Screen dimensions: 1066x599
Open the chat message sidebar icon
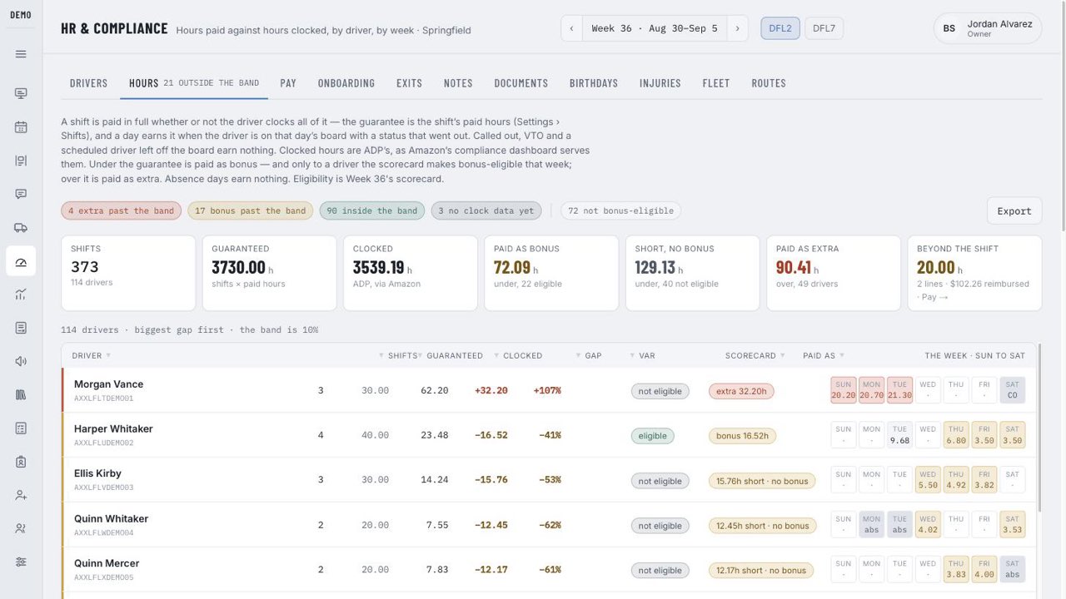click(x=21, y=194)
